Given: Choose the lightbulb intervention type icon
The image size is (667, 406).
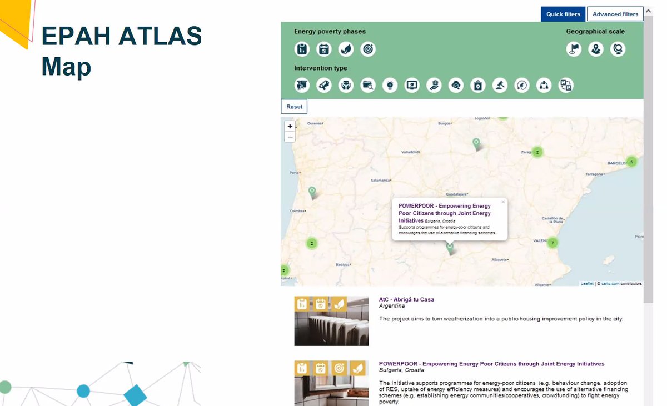Looking at the screenshot, I should click(x=390, y=85).
